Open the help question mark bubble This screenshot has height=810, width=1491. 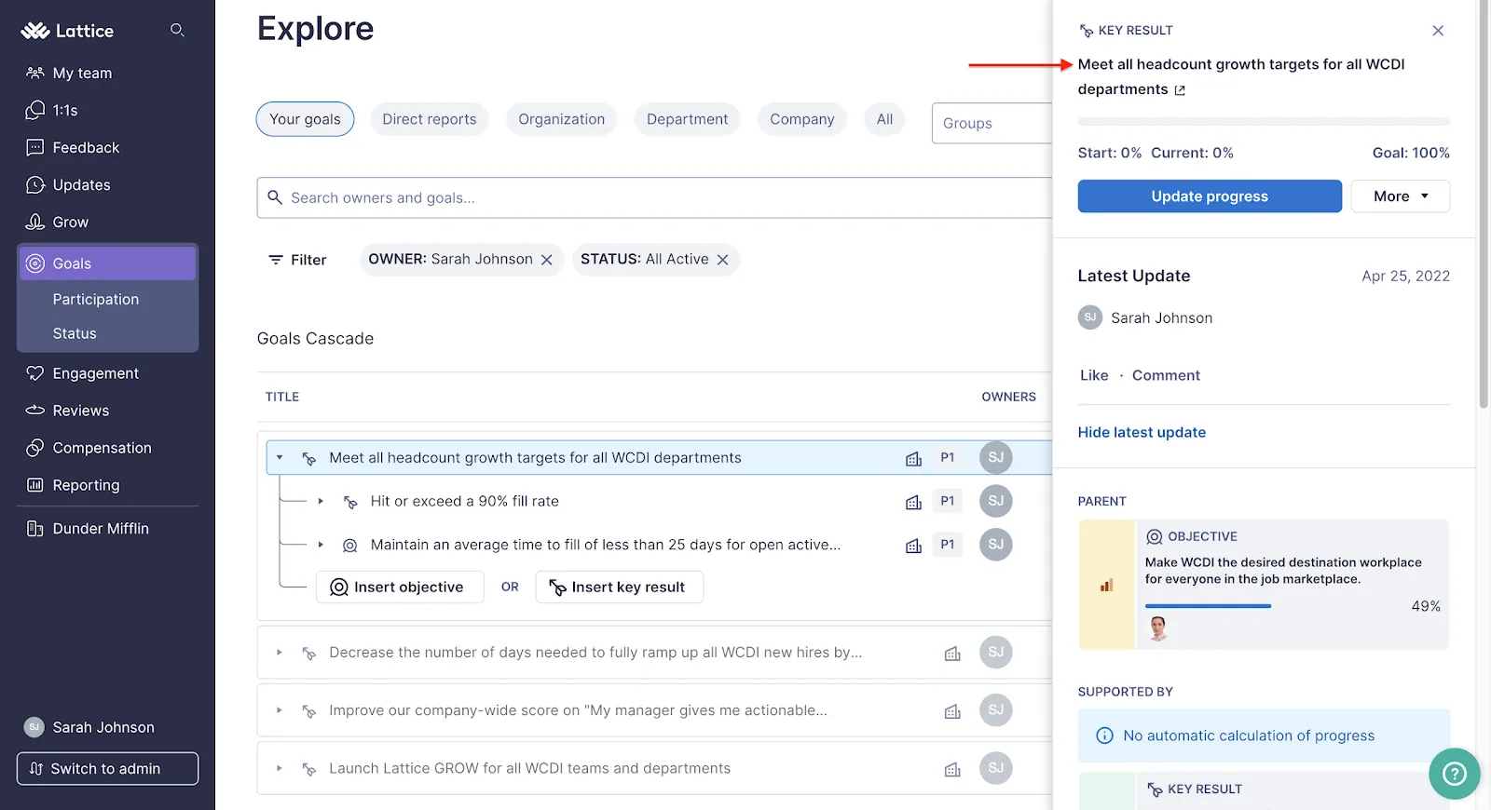(x=1455, y=774)
